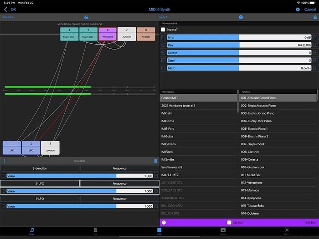Select the Junction unit block 7
Viewport: 319px width, 239px height.
[127, 34]
